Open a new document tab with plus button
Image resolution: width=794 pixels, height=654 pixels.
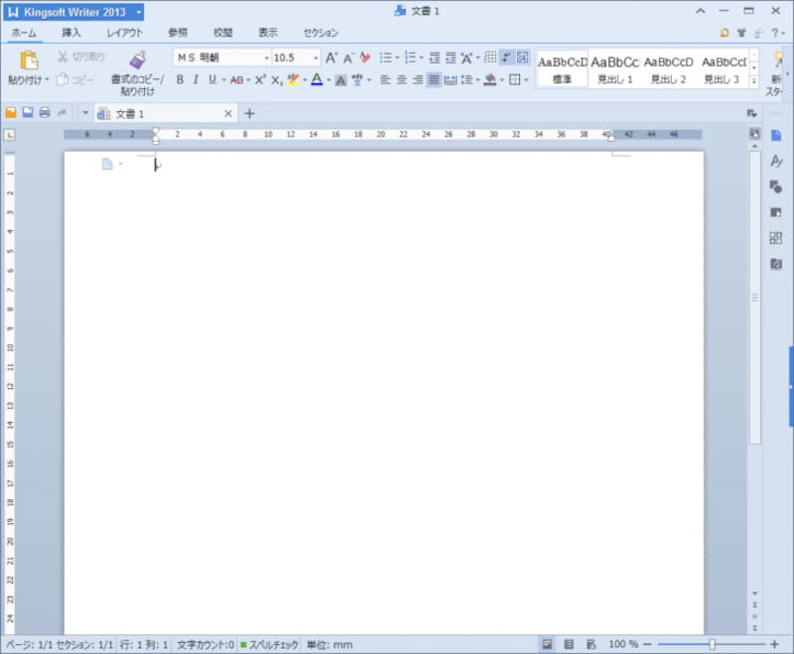(249, 114)
